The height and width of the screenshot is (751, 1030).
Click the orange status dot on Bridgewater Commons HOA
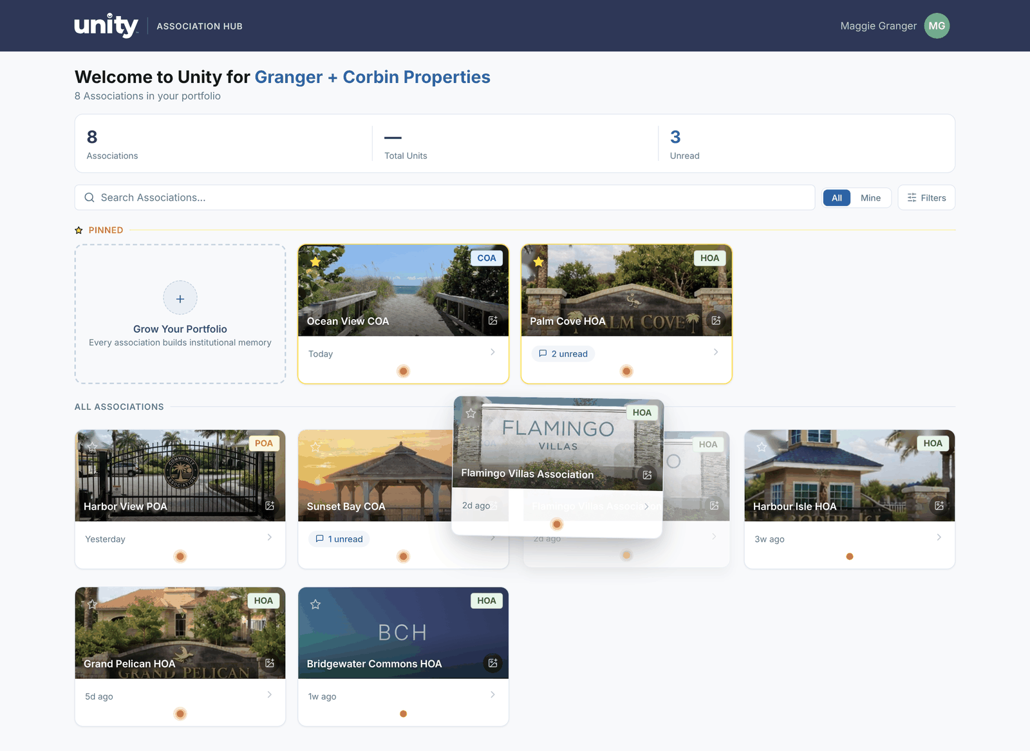point(404,714)
